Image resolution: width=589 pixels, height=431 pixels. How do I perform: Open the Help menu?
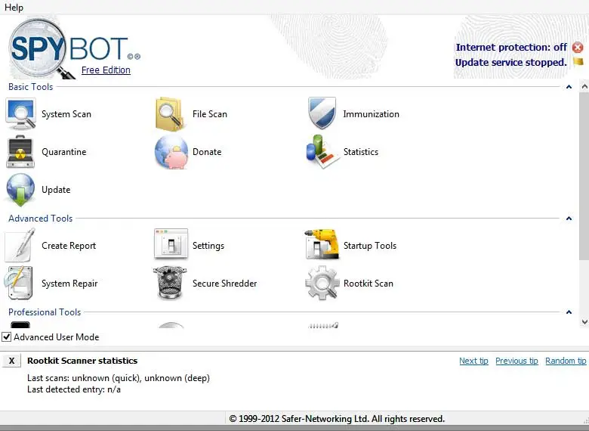(x=14, y=7)
